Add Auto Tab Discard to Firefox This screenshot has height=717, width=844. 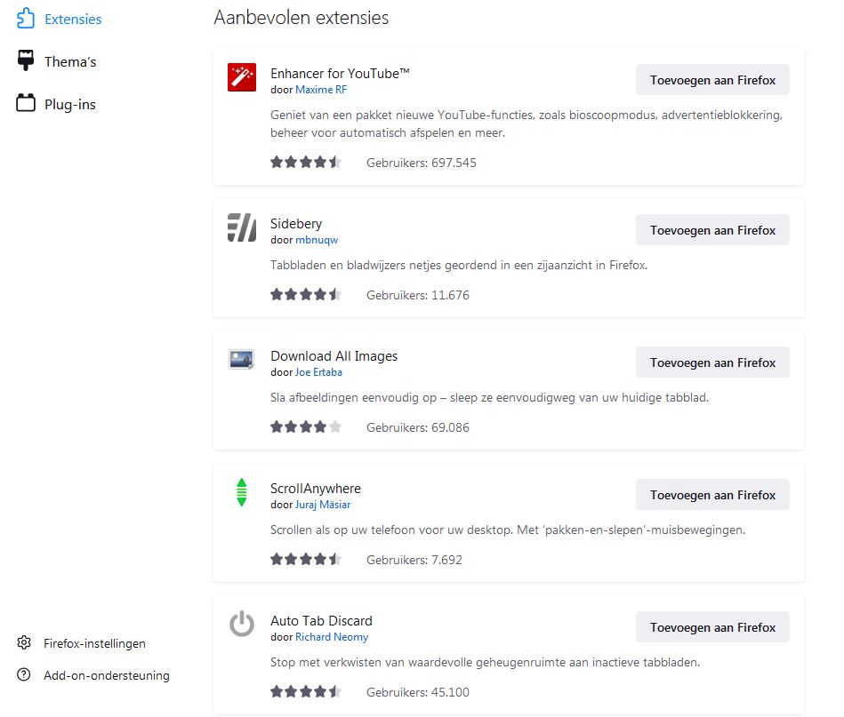[x=712, y=627]
